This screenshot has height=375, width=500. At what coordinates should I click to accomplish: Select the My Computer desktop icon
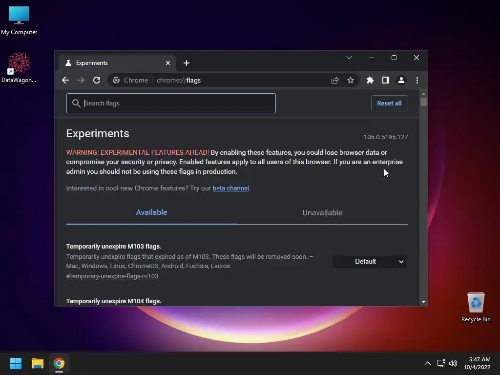19,21
